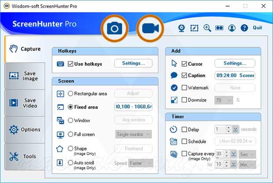Viewport: 273px width, 183px height.
Task: Open hotkeys Settings button
Action: point(133,63)
